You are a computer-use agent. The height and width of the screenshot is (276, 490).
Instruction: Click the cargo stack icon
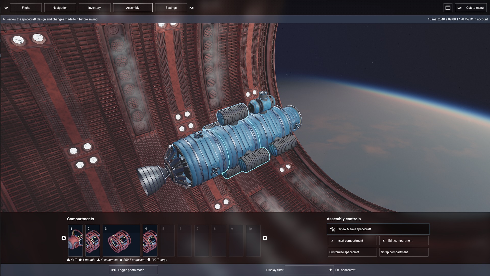coord(149,260)
